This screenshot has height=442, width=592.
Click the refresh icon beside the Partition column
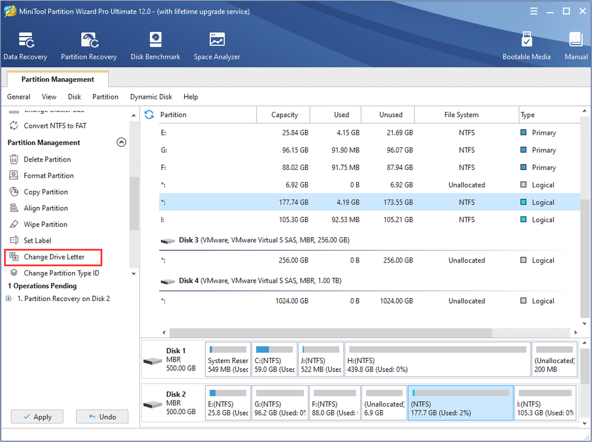[148, 115]
